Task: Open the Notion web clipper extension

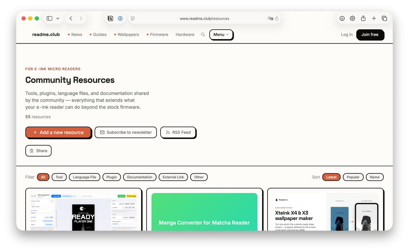Action: click(x=110, y=18)
